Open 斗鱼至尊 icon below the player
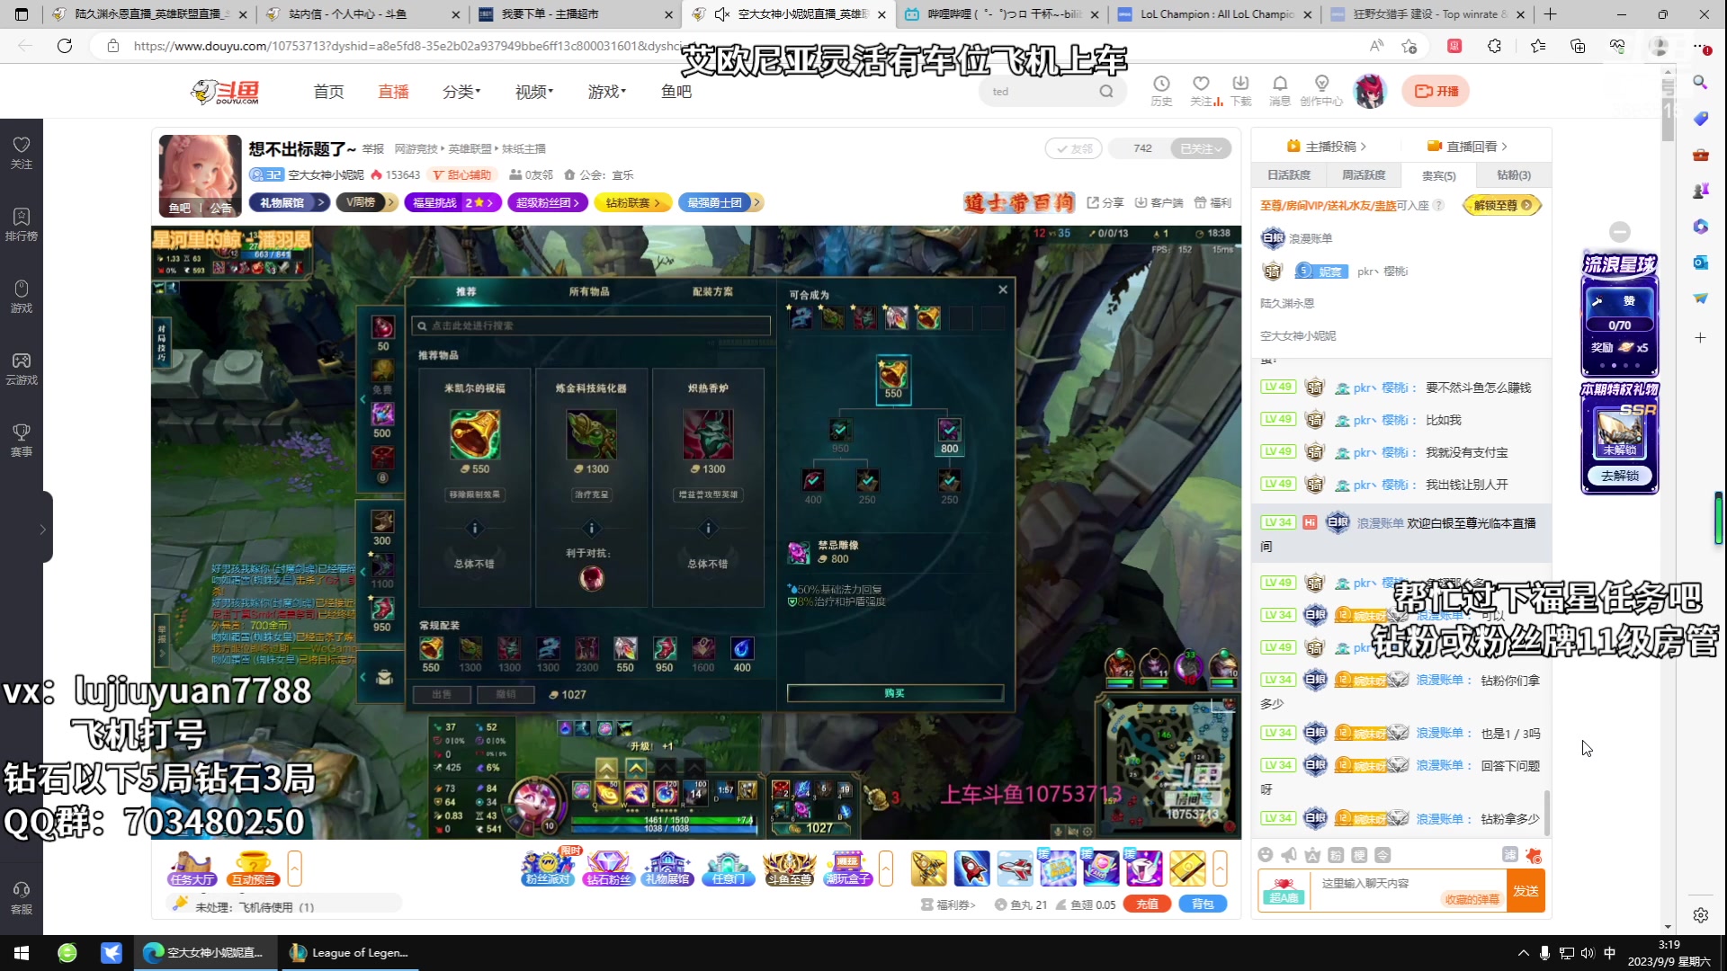The width and height of the screenshot is (1727, 971). pyautogui.click(x=789, y=869)
